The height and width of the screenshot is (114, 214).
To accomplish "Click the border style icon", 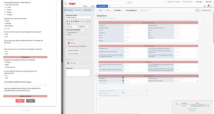I will coord(67,24).
